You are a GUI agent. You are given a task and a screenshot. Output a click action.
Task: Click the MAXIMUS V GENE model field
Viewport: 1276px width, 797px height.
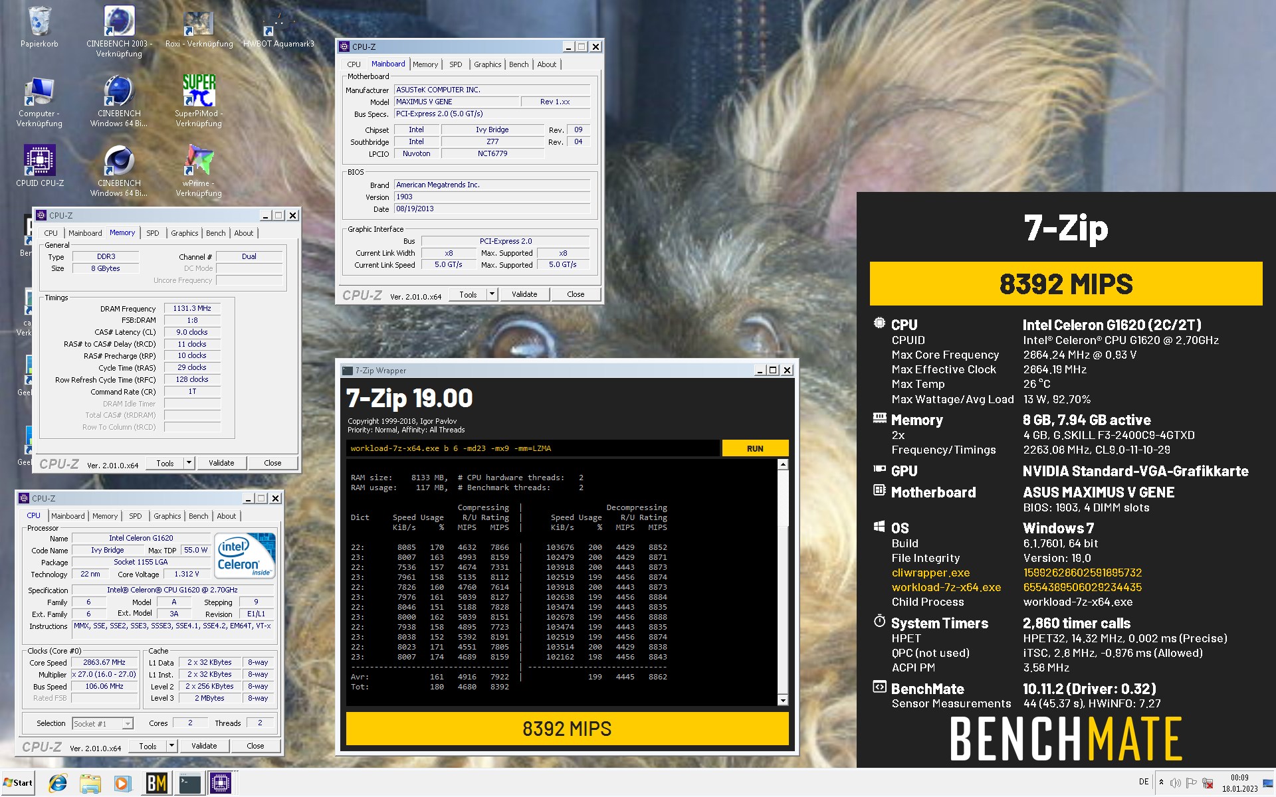(457, 102)
